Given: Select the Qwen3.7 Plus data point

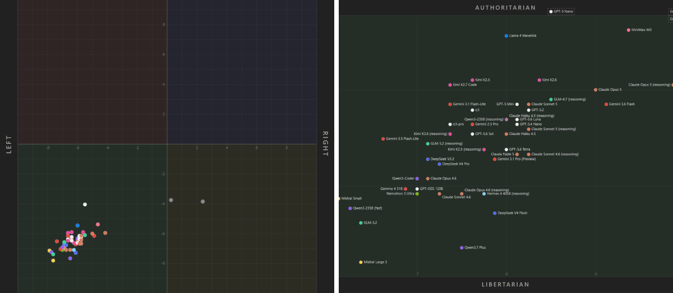Looking at the screenshot, I should pos(462,248).
